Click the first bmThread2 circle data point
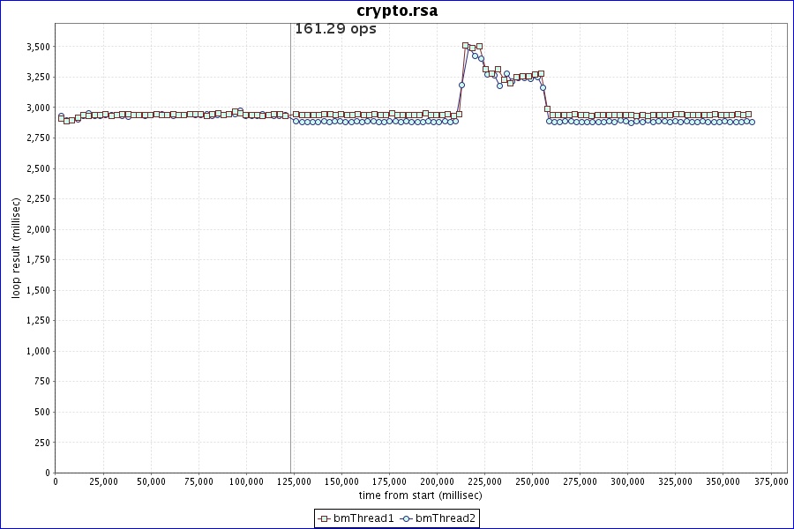794x529 pixels. tap(61, 116)
